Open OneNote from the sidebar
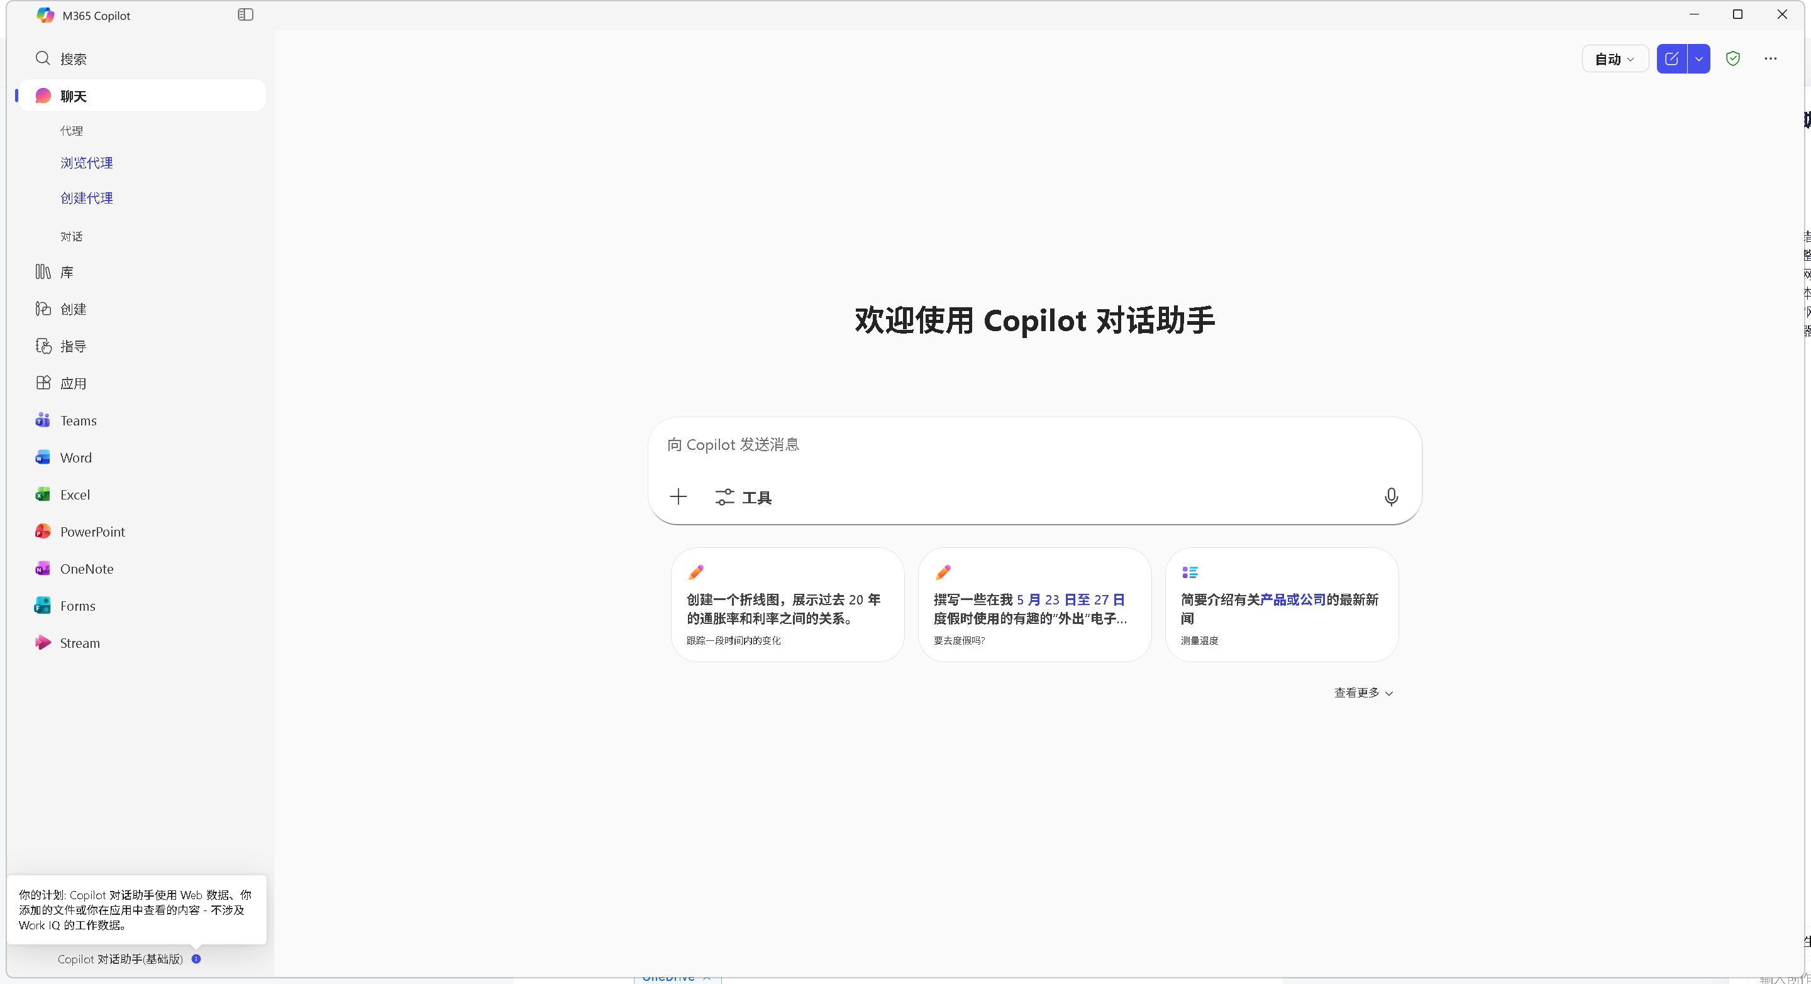The width and height of the screenshot is (1811, 984). [87, 568]
